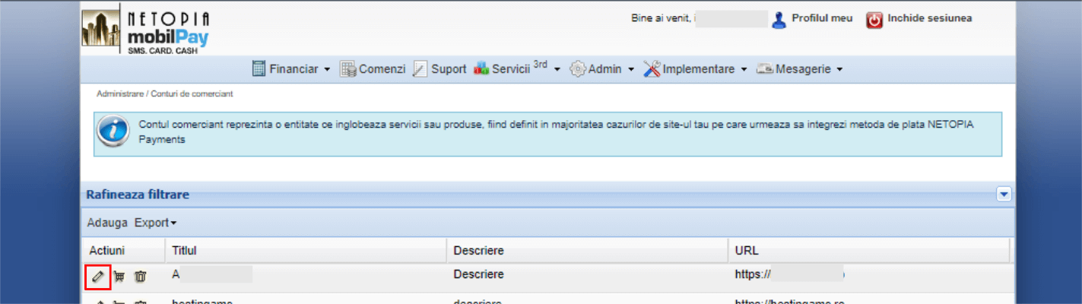Click the pencil edit icon in first row
1082x304 pixels.
[x=98, y=277]
